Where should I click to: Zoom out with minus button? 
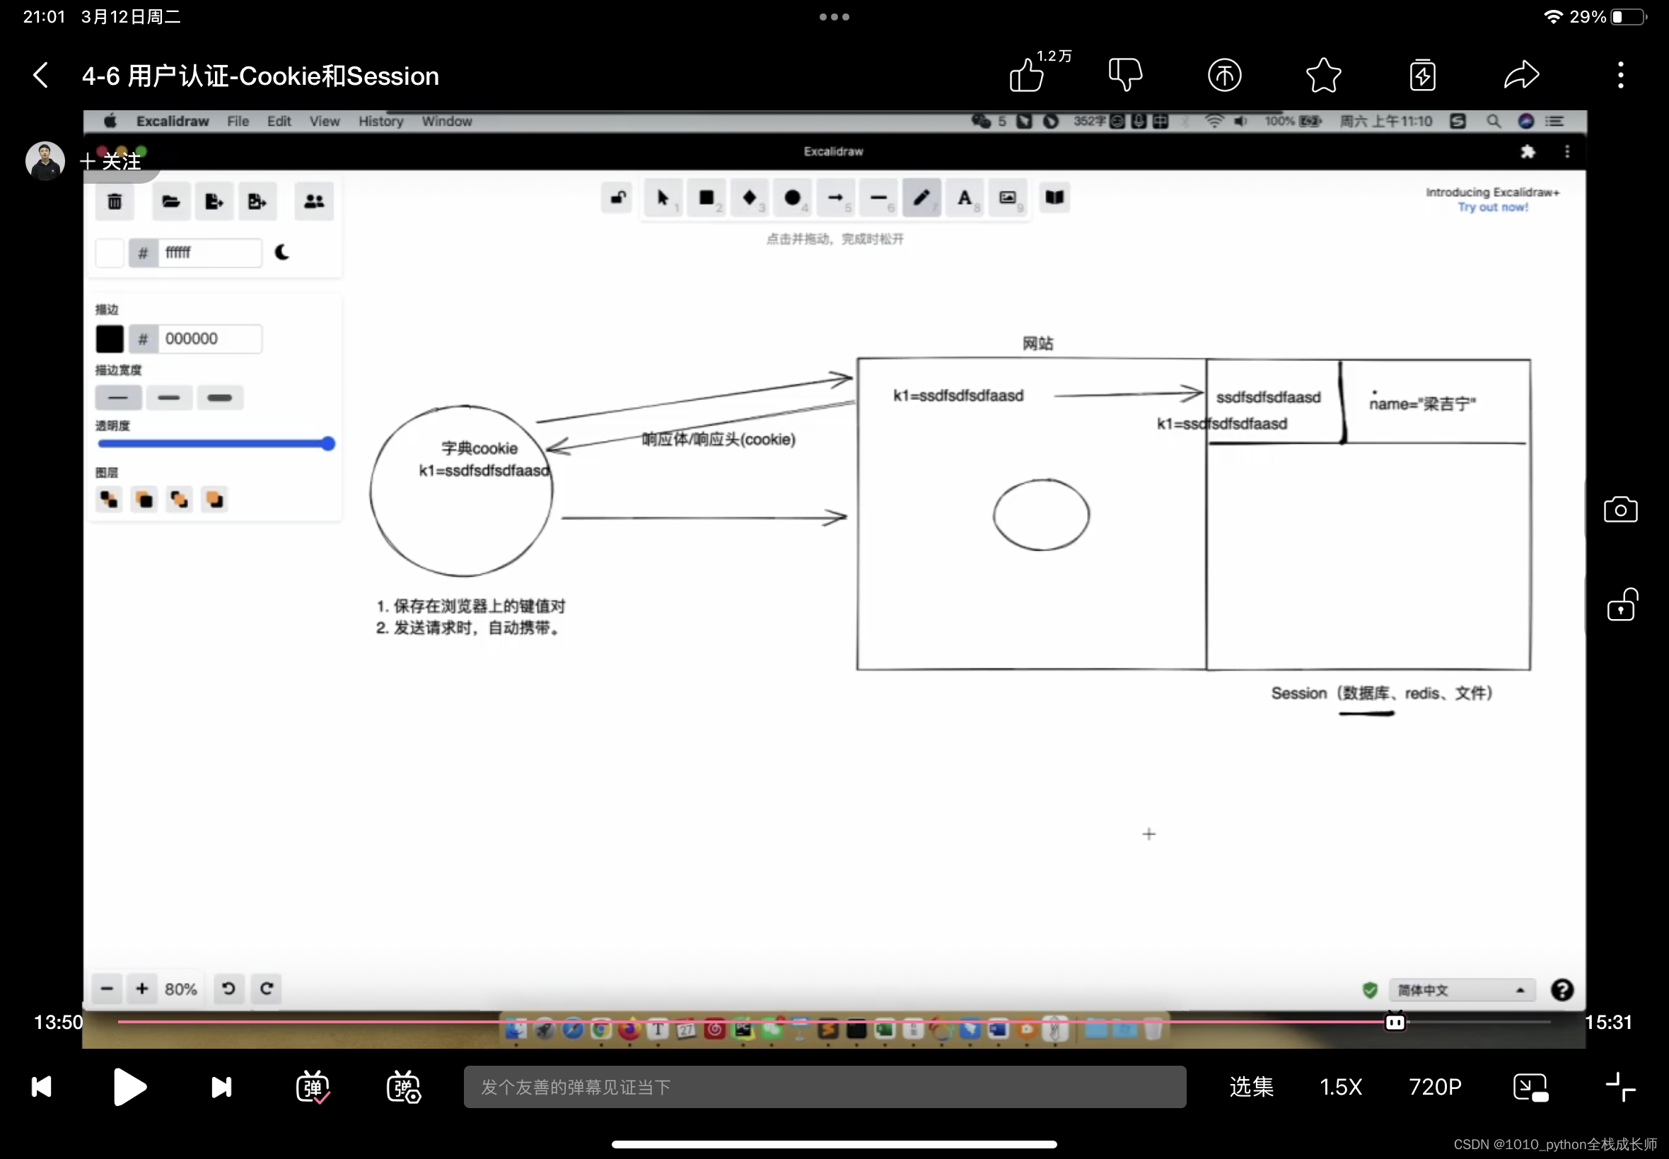(107, 989)
